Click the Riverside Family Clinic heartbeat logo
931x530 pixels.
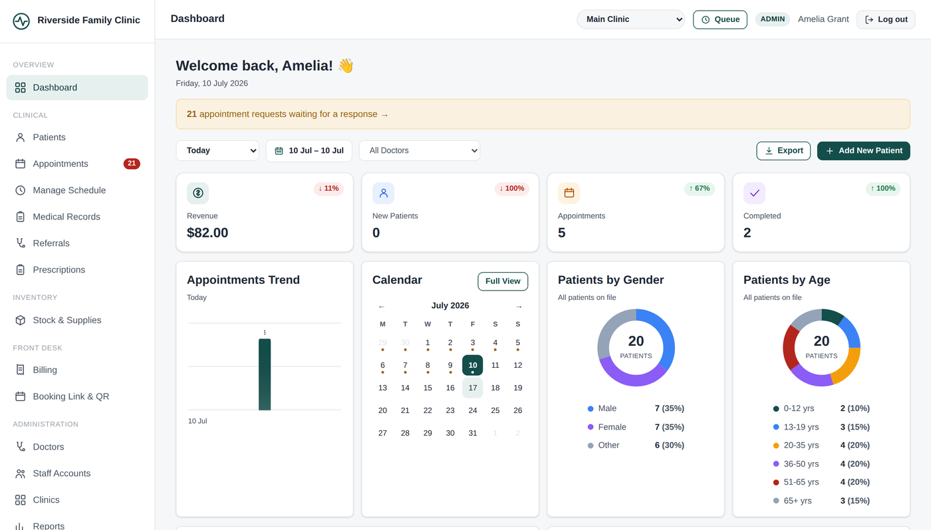tap(21, 21)
